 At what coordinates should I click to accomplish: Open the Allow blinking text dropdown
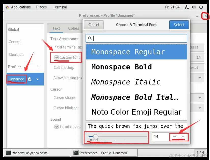[197, 78]
